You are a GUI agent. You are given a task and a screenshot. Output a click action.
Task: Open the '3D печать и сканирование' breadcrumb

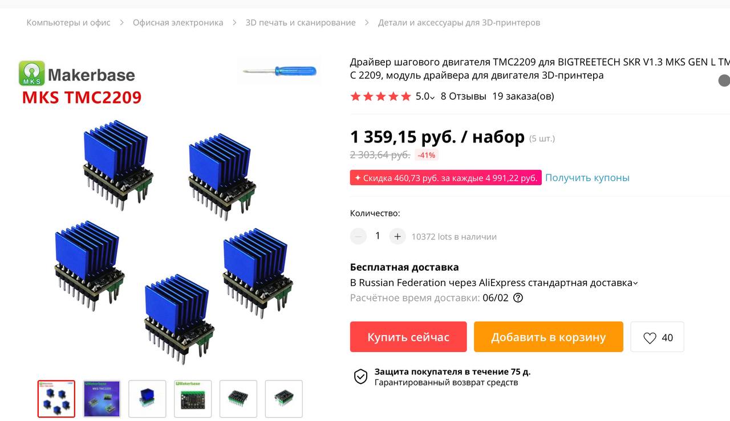point(301,23)
